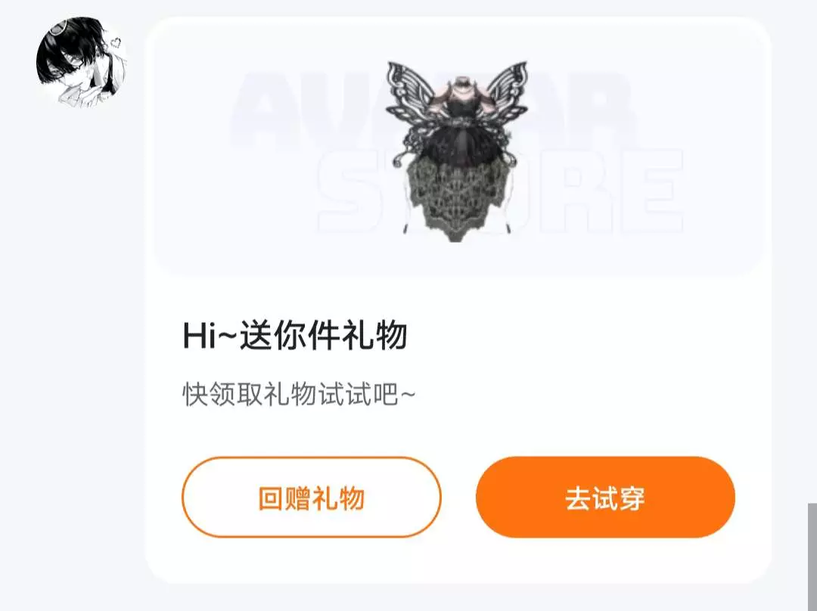Screen dimensions: 817x611
Task: Click the orange 去试穿 button
Action: click(605, 498)
